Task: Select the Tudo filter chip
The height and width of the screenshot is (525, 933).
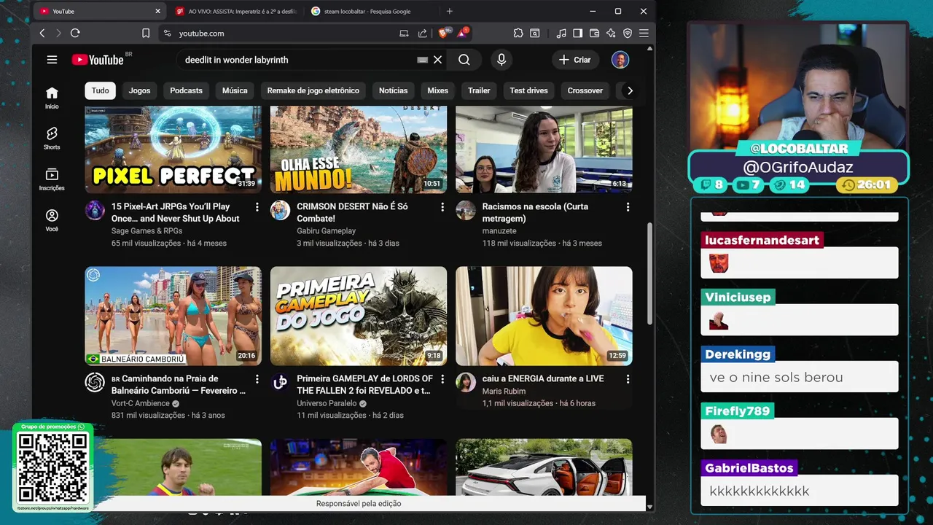Action: pos(101,90)
